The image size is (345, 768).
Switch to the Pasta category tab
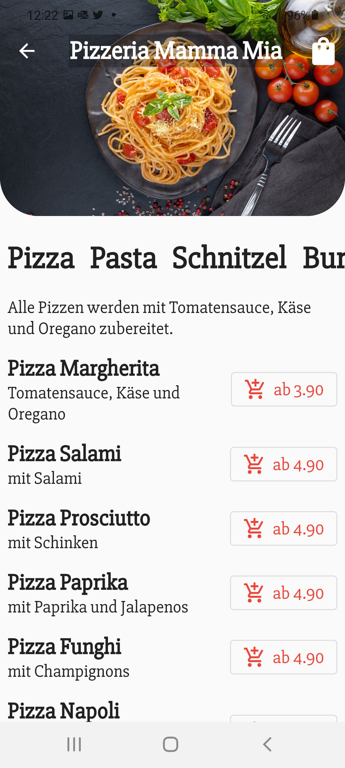click(123, 258)
